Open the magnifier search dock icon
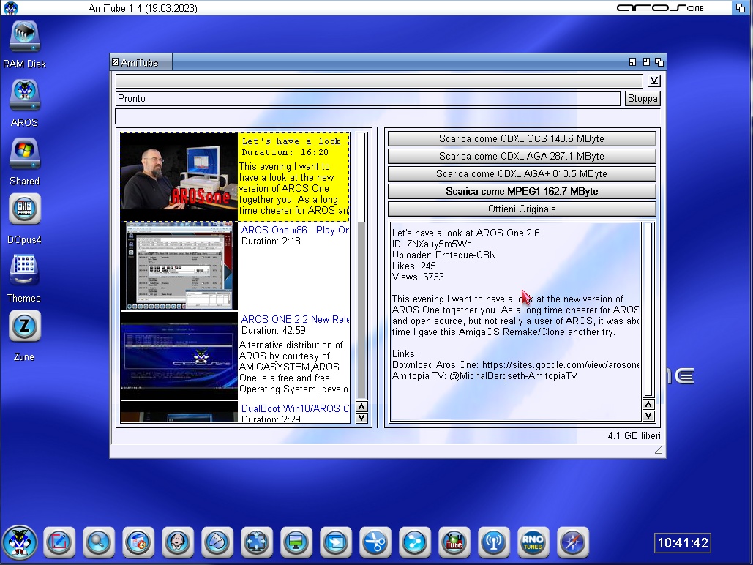The width and height of the screenshot is (753, 565). [x=99, y=542]
